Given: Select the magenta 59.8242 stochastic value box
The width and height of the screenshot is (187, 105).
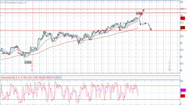Looking at the screenshot, I should click(53, 78).
